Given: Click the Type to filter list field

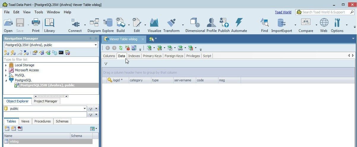Looking at the screenshot, I should [51, 59].
